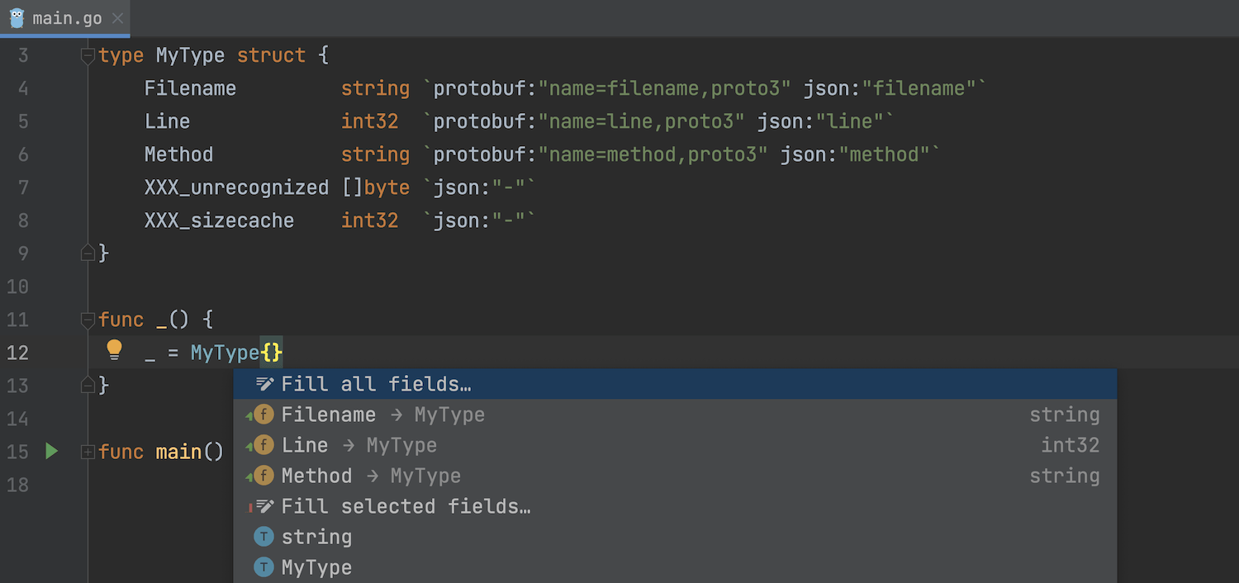This screenshot has height=583, width=1239.
Task: Click the type icon beside MyType suggestion
Action: point(263,567)
